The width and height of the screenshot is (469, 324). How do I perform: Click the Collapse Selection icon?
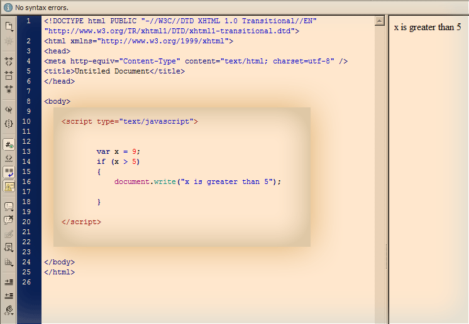coord(9,75)
